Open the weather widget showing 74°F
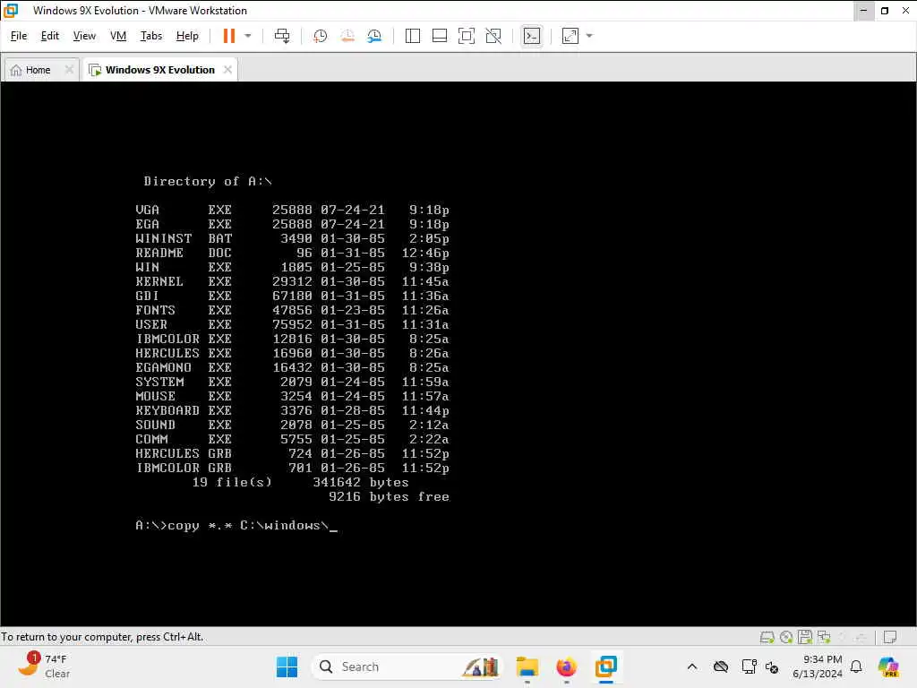This screenshot has height=688, width=917. tap(44, 666)
